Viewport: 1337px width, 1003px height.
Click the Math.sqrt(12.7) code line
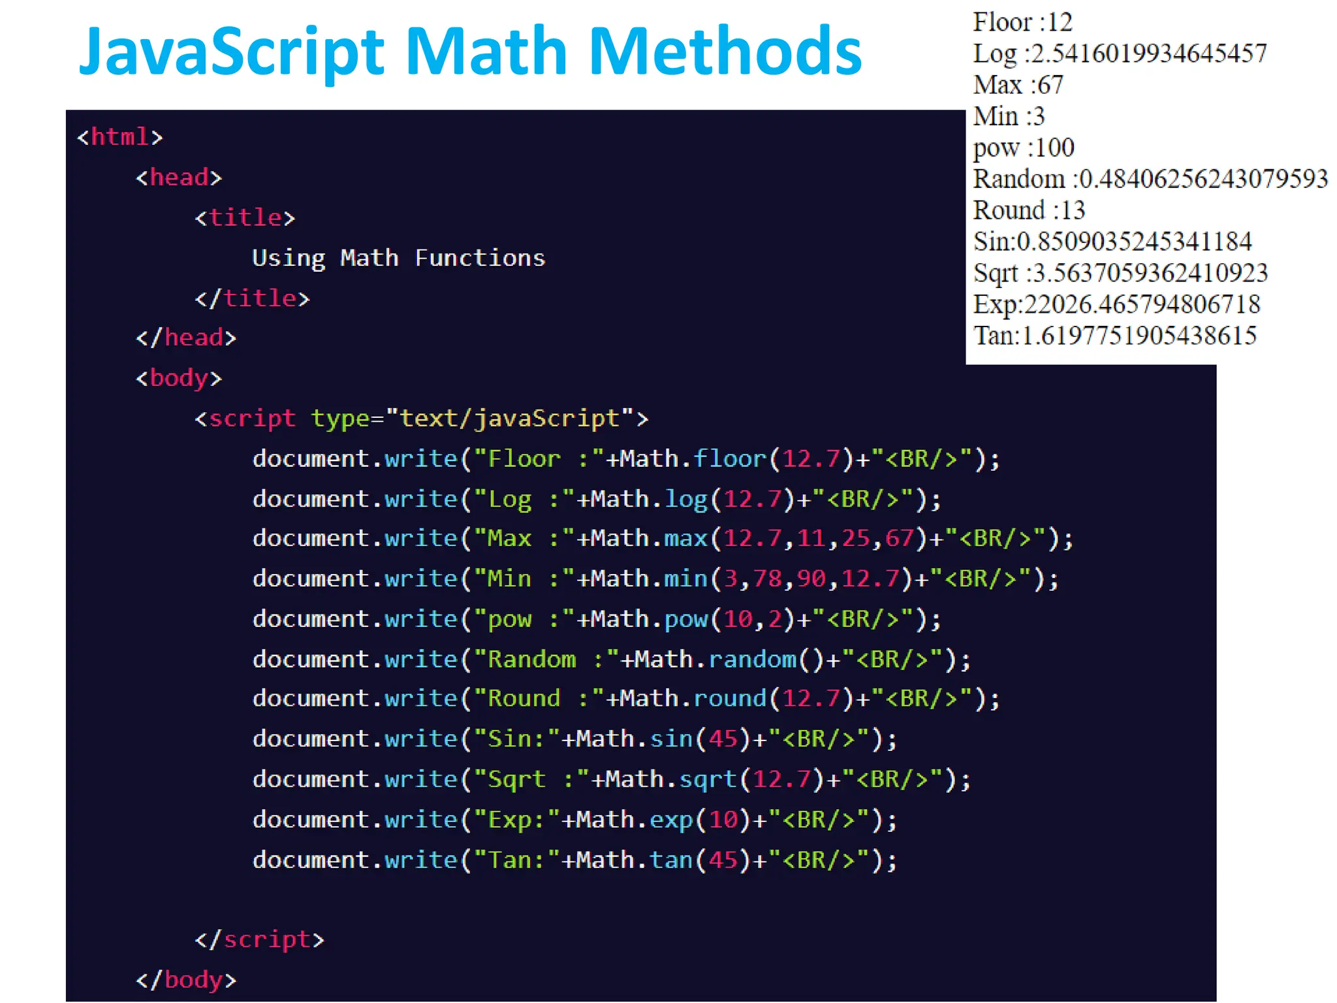tap(612, 780)
